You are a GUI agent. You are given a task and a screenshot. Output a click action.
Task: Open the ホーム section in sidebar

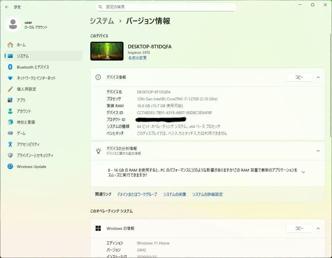[18, 45]
